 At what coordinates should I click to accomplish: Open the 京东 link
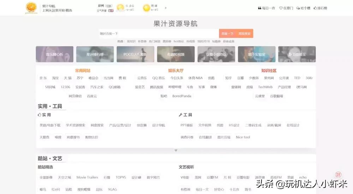coord(43,78)
